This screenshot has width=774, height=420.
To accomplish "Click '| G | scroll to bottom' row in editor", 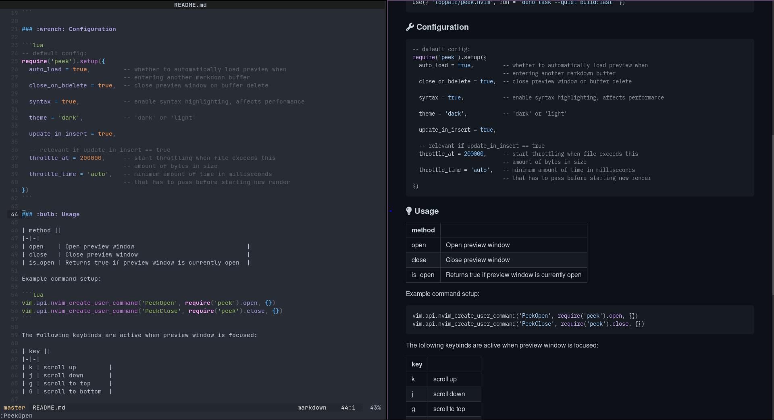I will point(67,391).
